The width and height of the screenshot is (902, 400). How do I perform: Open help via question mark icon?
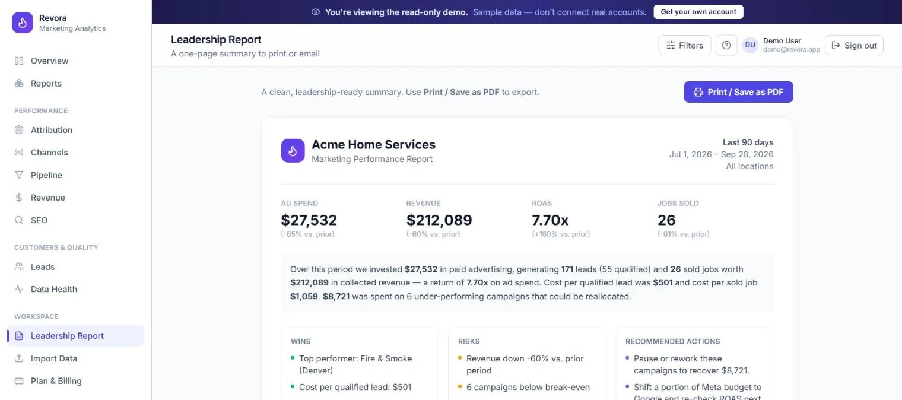(x=726, y=45)
